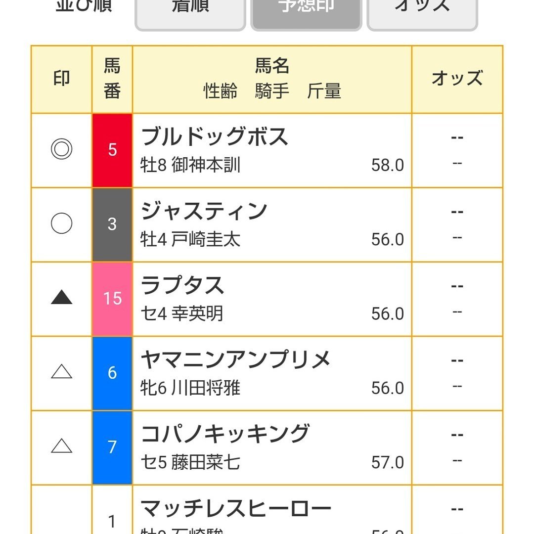The width and height of the screenshot is (534, 534).
Task: Click the gray number 3 badge
Action: [x=112, y=224]
